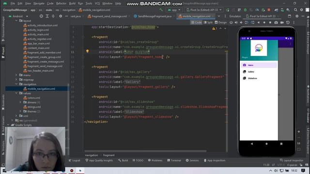Open colors.xml in project tree
This screenshot has width=310, height=174.
pyautogui.click(x=32, y=98)
